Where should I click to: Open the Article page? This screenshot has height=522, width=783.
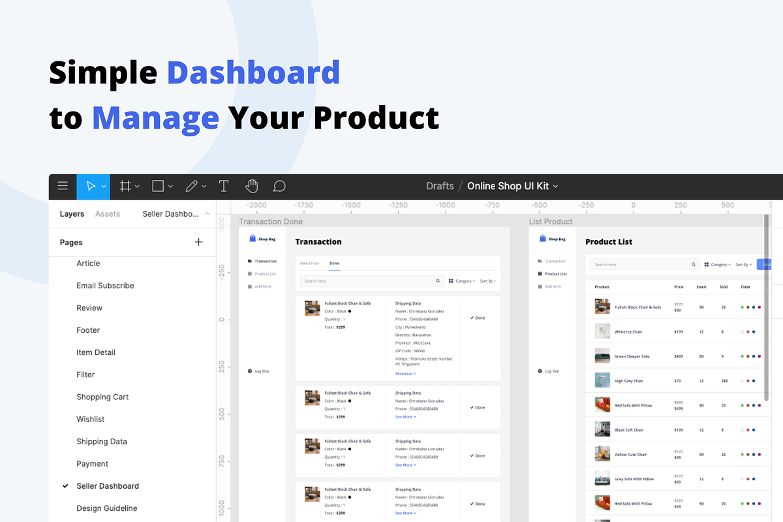pyautogui.click(x=88, y=264)
